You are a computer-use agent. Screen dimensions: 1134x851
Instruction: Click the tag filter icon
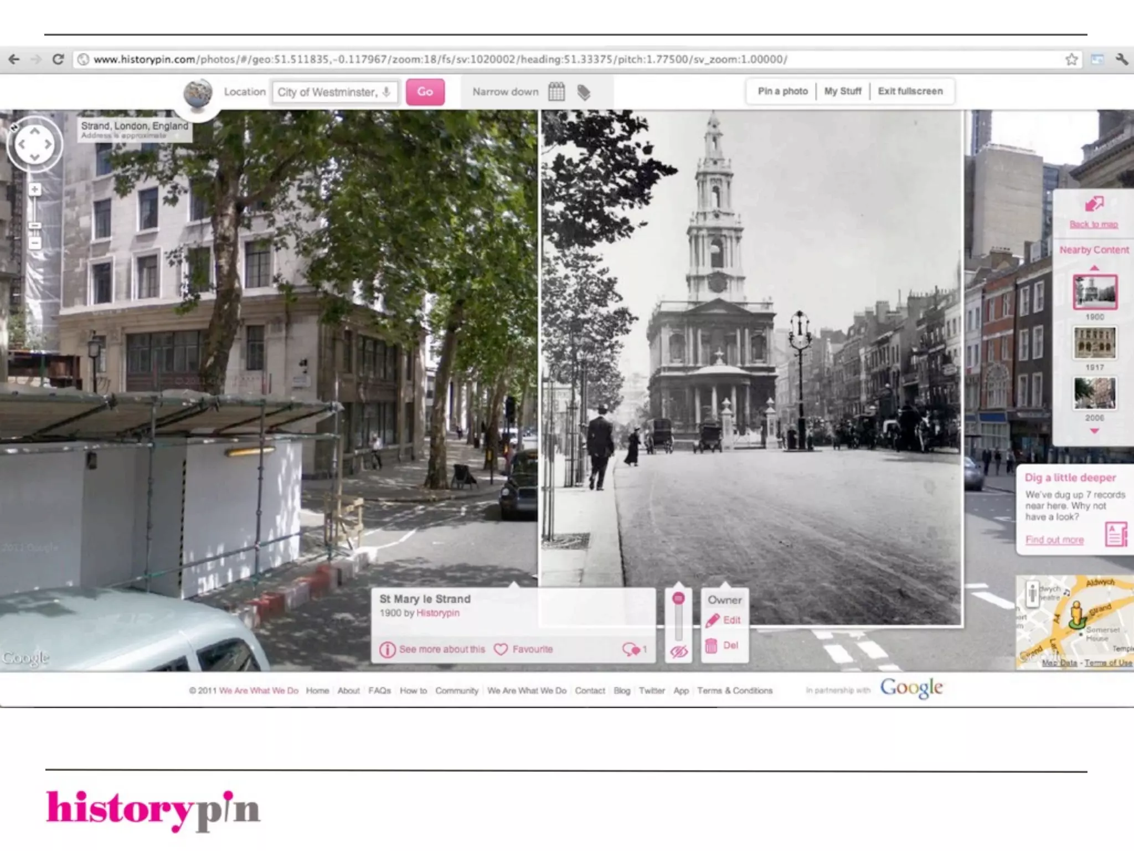(584, 92)
